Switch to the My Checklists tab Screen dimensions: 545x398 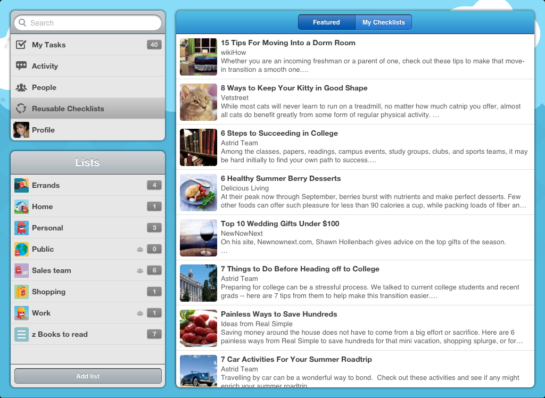[x=383, y=22]
